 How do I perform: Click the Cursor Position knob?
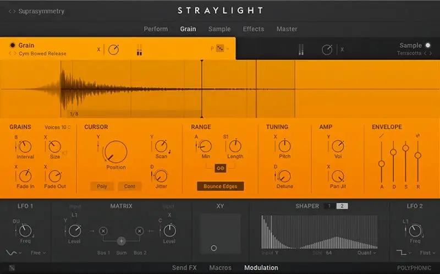click(116, 151)
